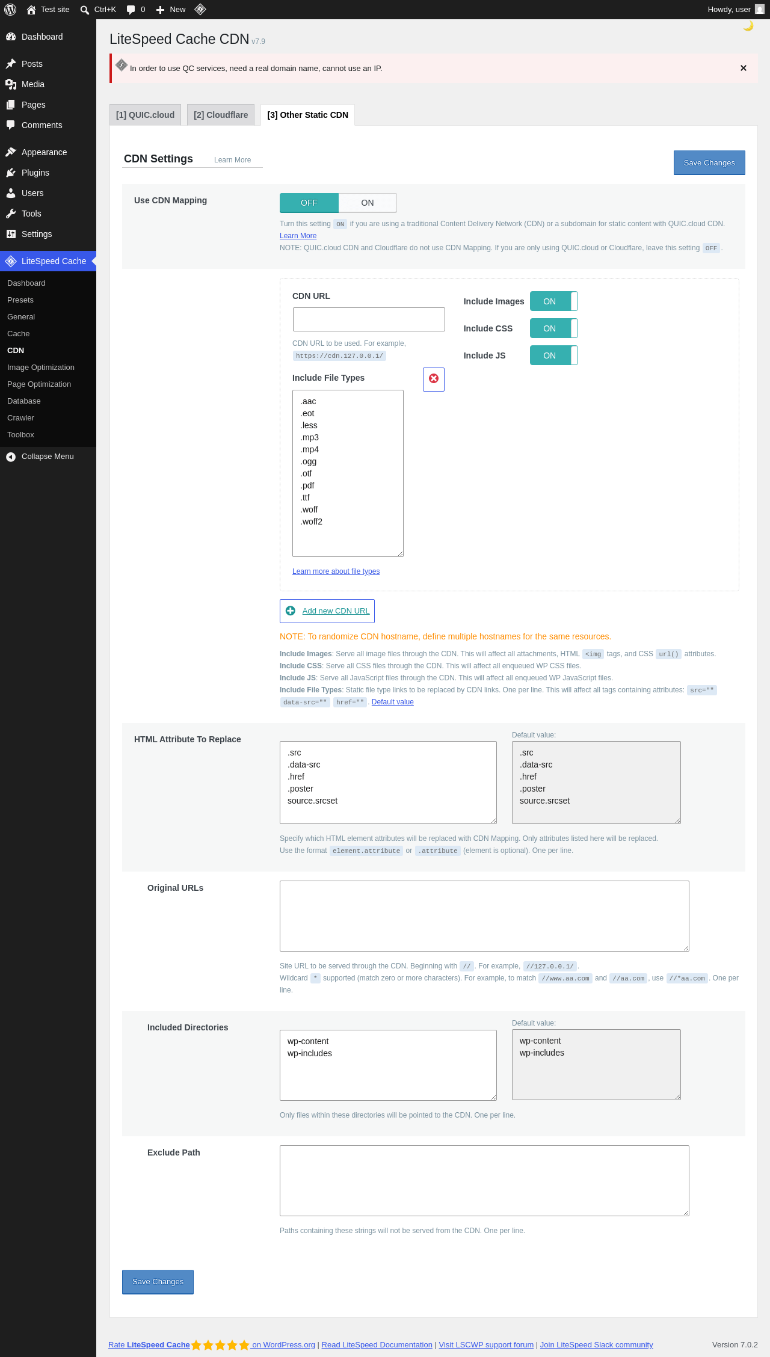Toggle the Include Images switch
Image resolution: width=770 pixels, height=1357 pixels.
(x=554, y=301)
